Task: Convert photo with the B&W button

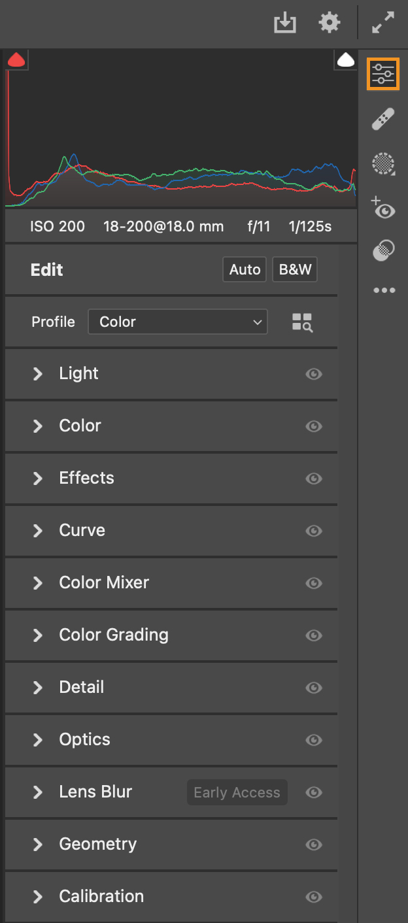Action: click(294, 269)
